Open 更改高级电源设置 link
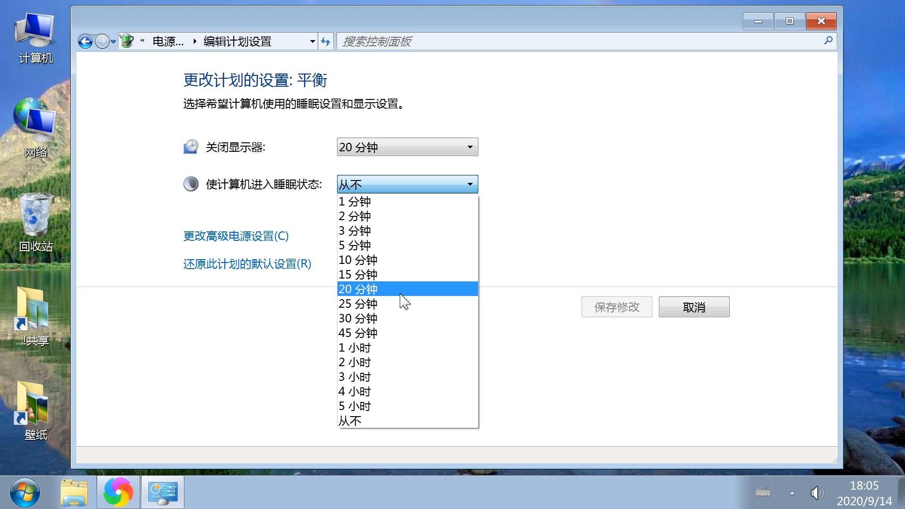Viewport: 905px width, 509px height. (x=235, y=237)
